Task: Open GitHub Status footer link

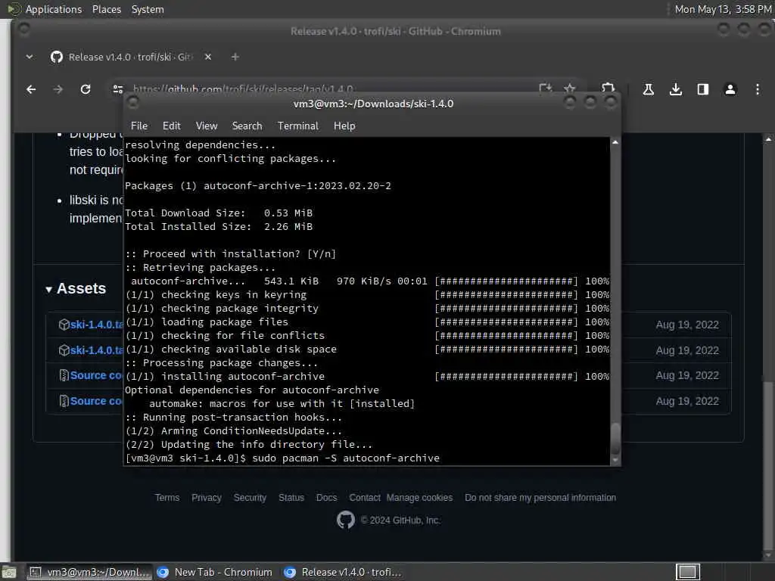Action: coord(291,498)
